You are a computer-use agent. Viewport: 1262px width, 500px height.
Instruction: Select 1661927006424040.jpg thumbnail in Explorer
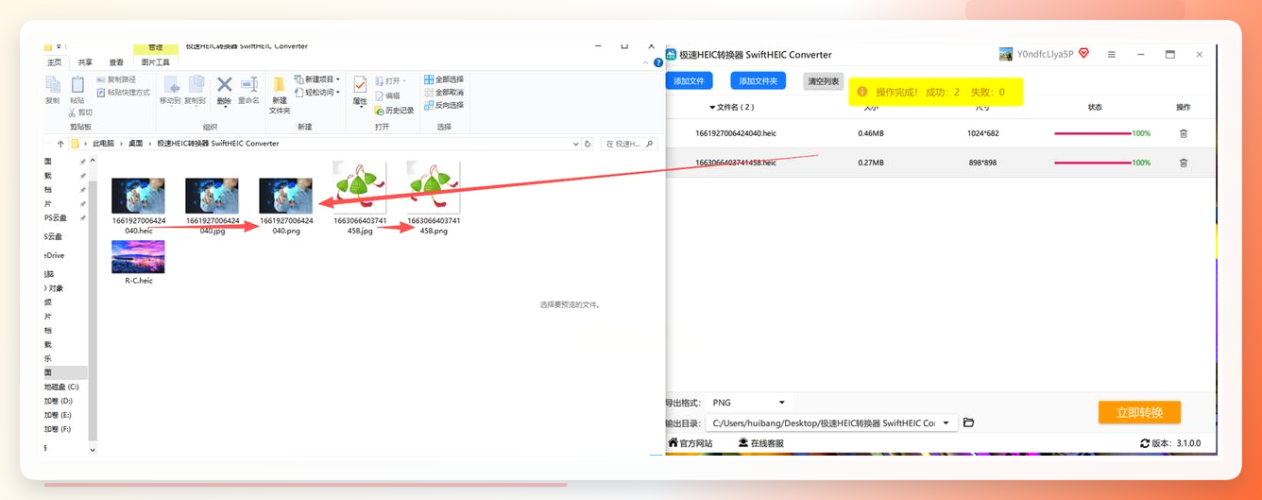pyautogui.click(x=212, y=196)
